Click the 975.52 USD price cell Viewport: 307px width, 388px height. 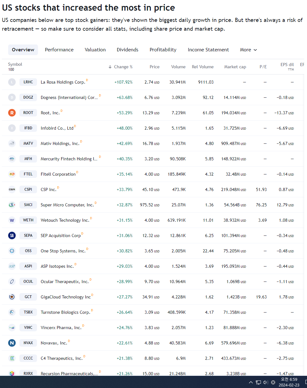150,205
